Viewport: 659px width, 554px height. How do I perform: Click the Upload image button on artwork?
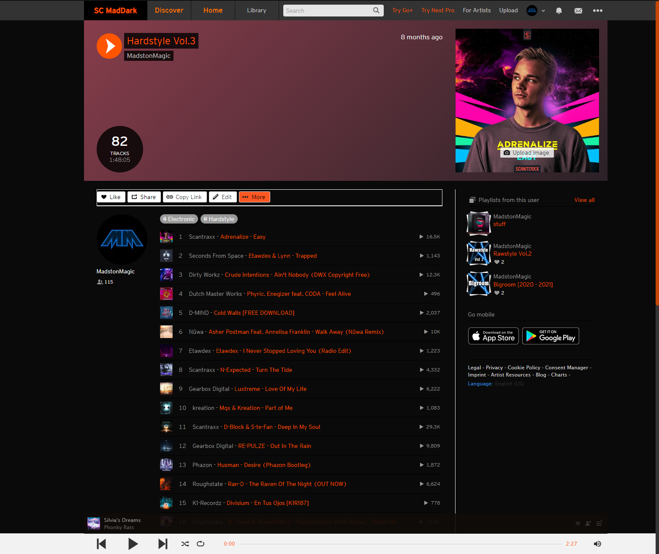(x=526, y=153)
